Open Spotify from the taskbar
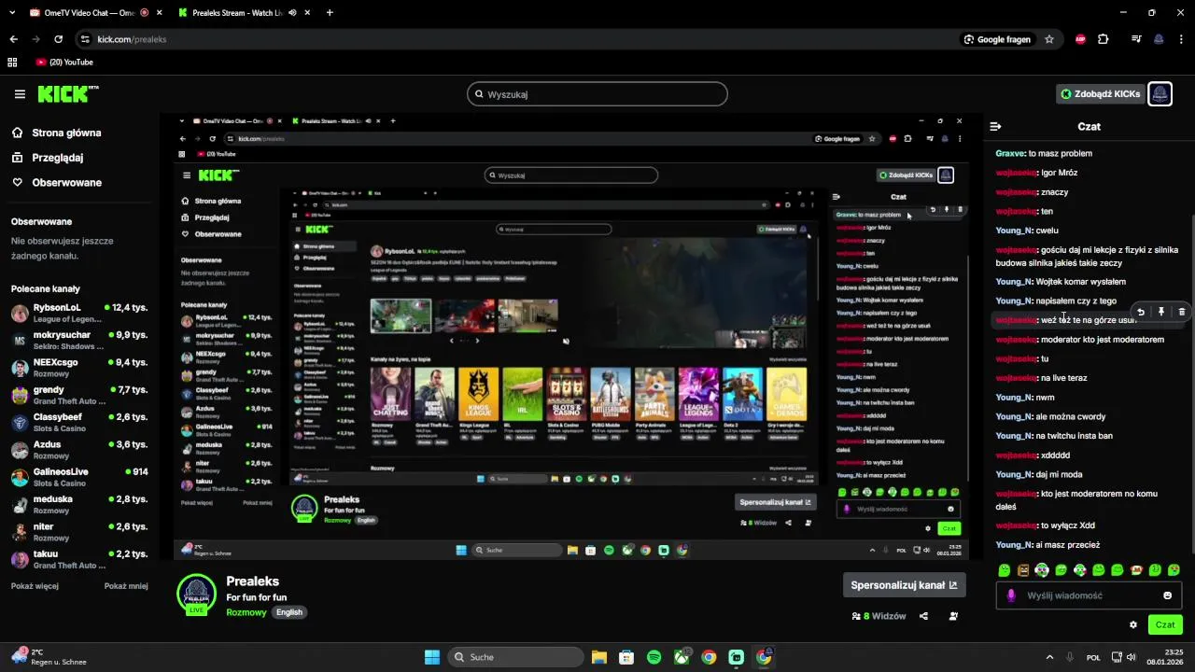 [x=654, y=657]
